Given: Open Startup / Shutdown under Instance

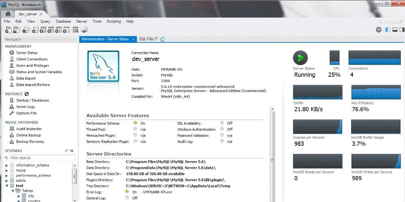Looking at the screenshot, I should pos(32,101).
